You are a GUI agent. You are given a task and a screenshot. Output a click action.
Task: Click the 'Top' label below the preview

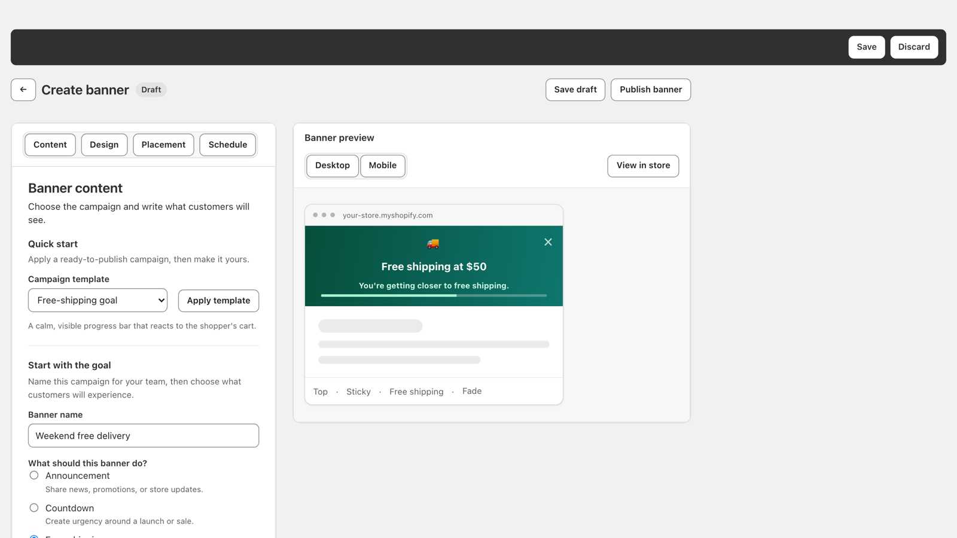pyautogui.click(x=321, y=392)
